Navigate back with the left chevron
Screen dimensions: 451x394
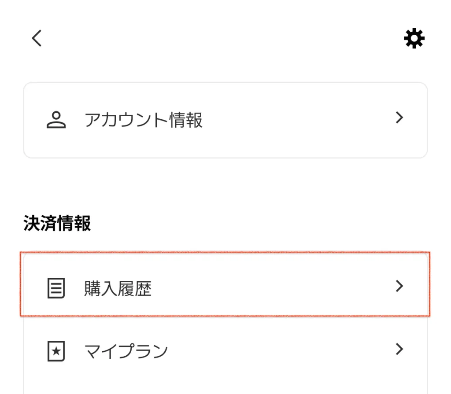point(36,38)
